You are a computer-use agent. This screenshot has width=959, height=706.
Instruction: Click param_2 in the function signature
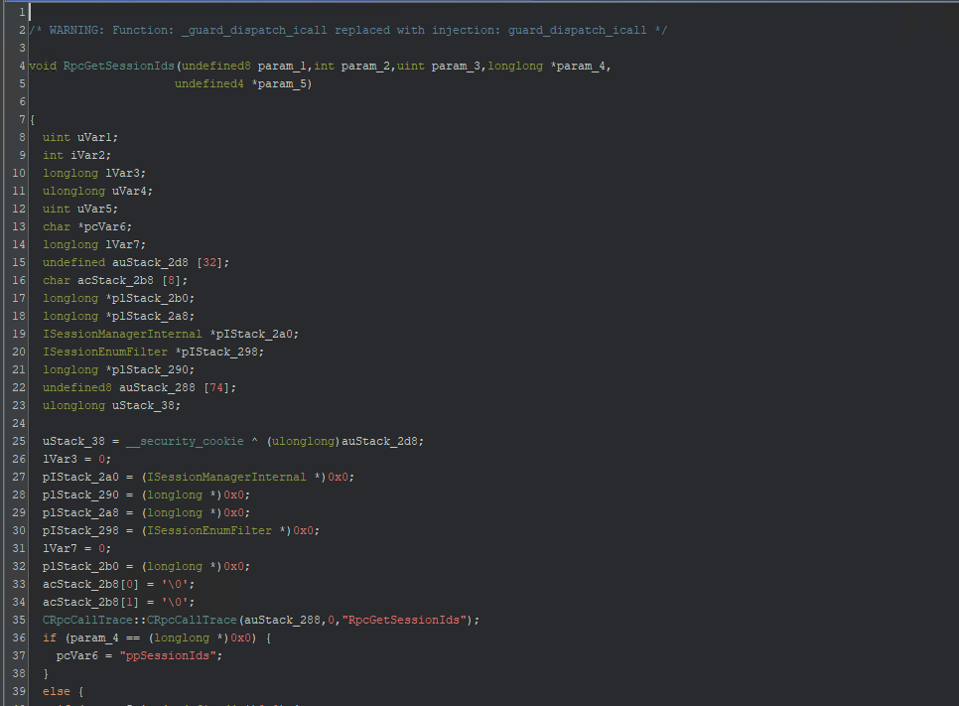click(x=365, y=66)
